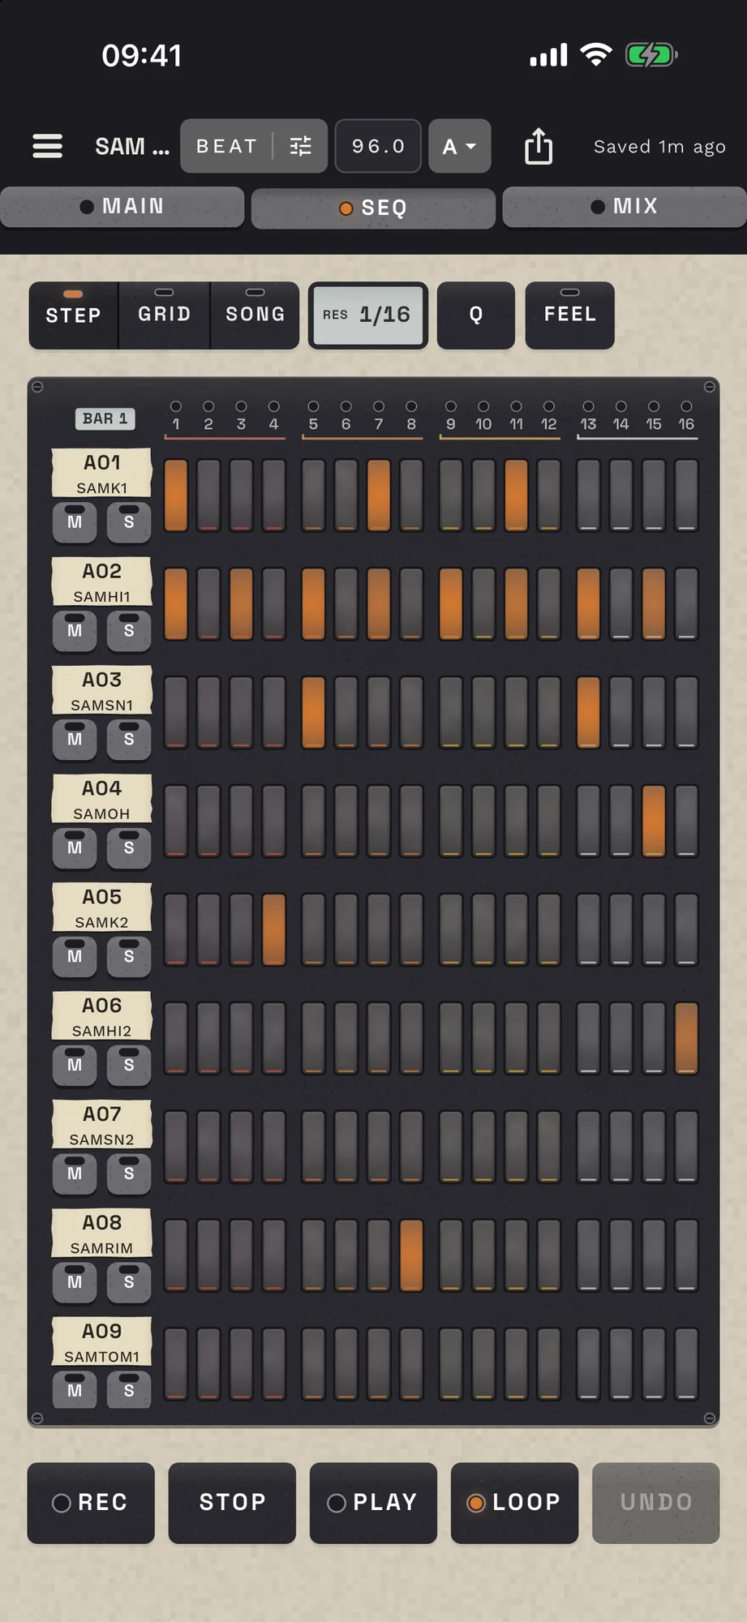Solo track A03 SAMSN1
Screen dimensions: 747x1622
[x=129, y=740]
